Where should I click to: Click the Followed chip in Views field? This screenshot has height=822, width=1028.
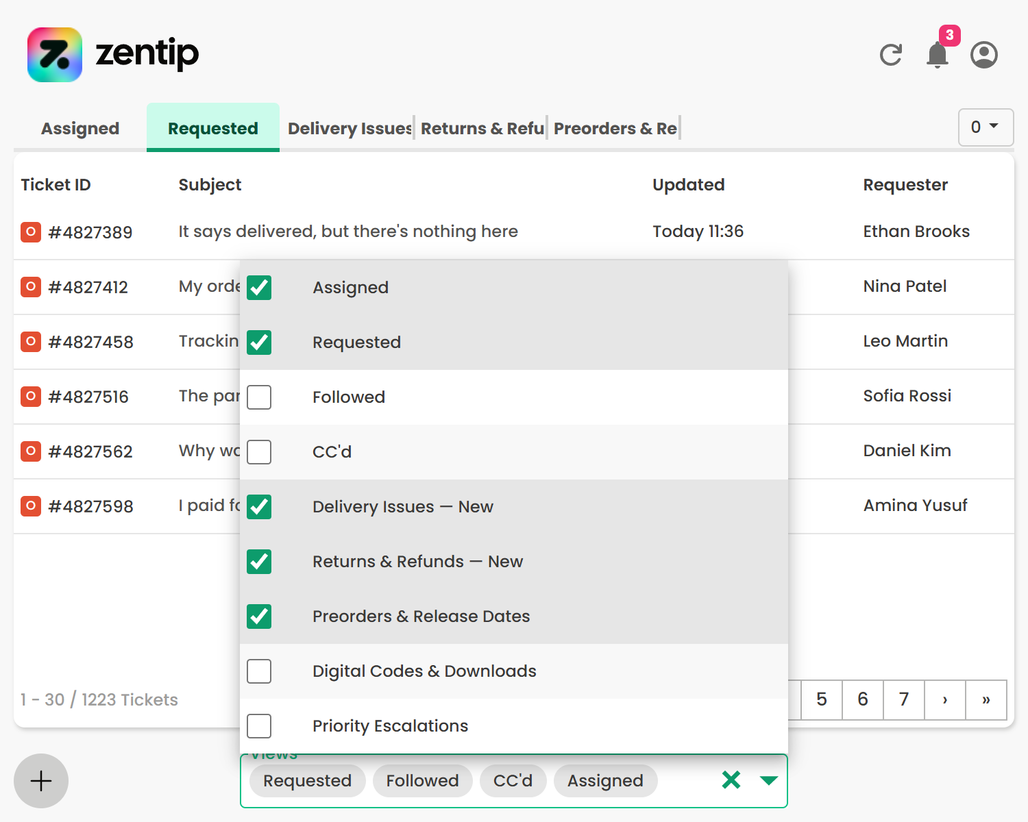[x=423, y=781]
